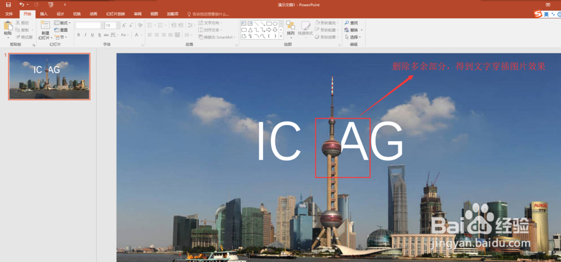Switch to the 加载项 ribbon tab
The image size is (561, 262).
[172, 14]
